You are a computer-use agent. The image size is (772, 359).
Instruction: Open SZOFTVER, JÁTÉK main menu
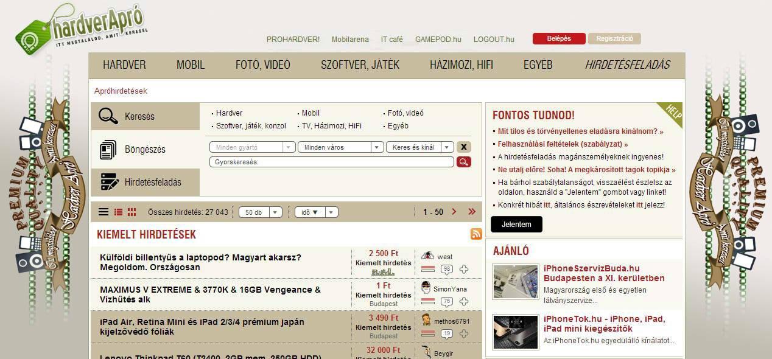tap(360, 65)
